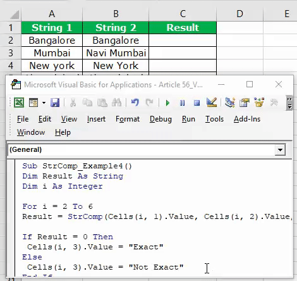Open the Insert UserForm dropdown arrow
The width and height of the screenshot is (297, 281).
44,103
